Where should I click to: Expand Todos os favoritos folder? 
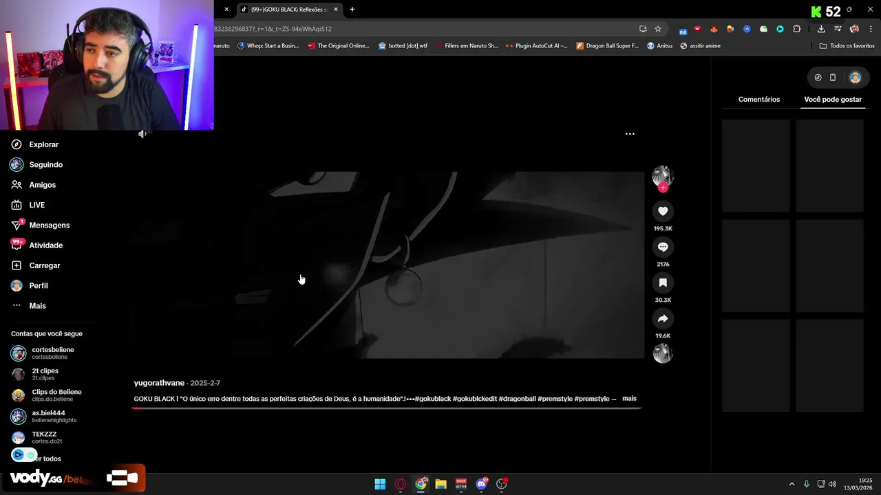pos(847,46)
